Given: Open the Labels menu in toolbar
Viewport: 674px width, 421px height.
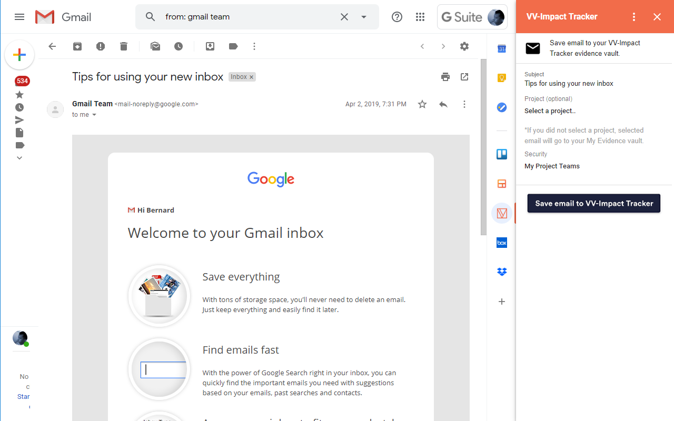Looking at the screenshot, I should [x=233, y=46].
